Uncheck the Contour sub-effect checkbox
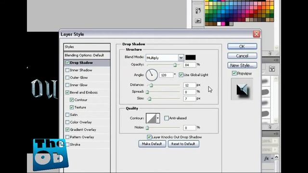The height and width of the screenshot is (173, 308). (72, 100)
